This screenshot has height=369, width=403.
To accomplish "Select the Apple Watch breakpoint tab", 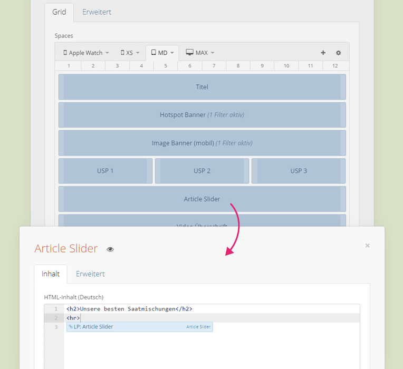I will tap(86, 53).
